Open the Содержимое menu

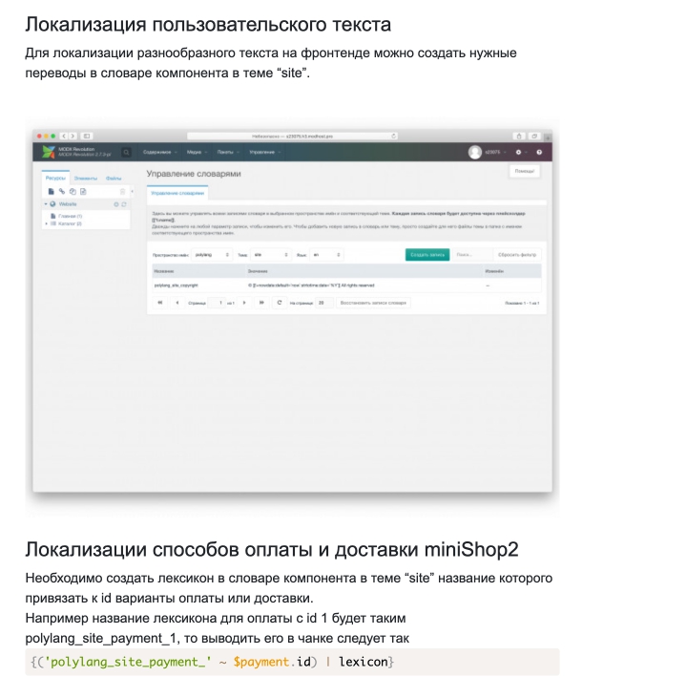point(158,152)
